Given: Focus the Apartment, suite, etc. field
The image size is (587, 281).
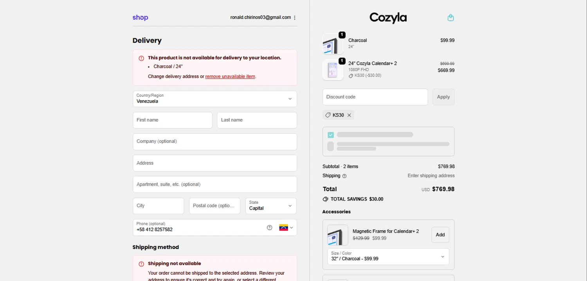Looking at the screenshot, I should coord(215,184).
